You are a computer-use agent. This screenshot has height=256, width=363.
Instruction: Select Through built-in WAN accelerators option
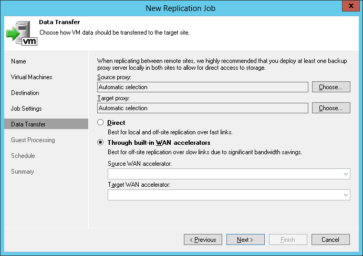coord(100,143)
